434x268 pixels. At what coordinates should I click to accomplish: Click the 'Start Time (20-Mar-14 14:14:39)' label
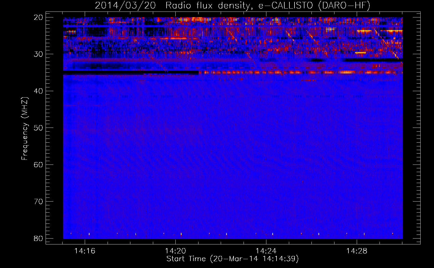[x=233, y=259]
